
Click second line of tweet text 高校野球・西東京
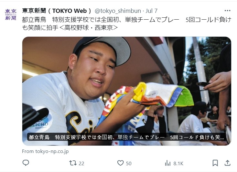70,28
